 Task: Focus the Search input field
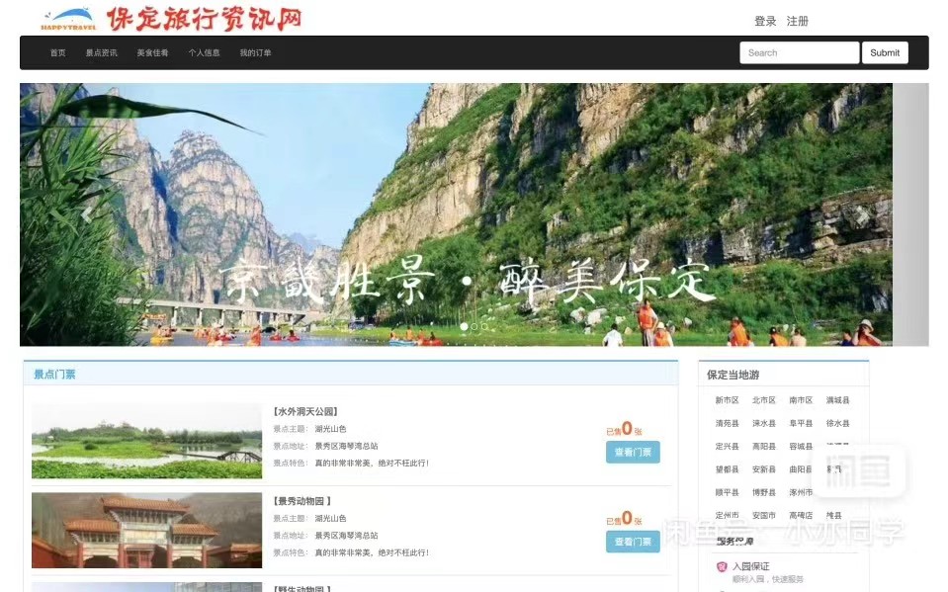tap(800, 52)
